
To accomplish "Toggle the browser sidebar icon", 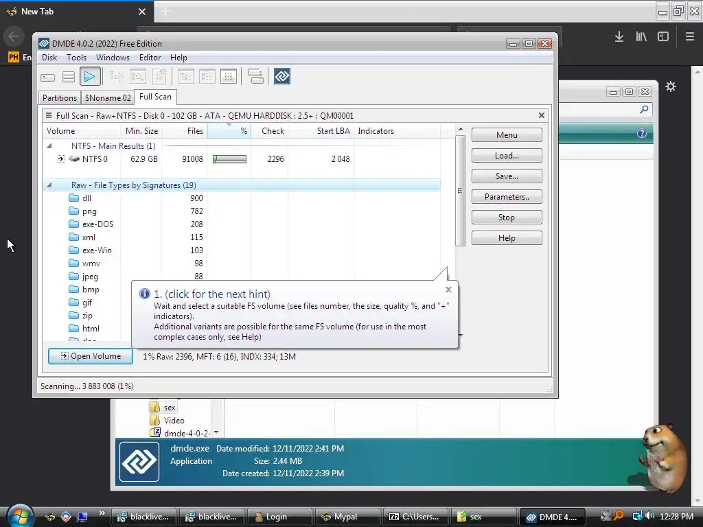I will tap(663, 37).
